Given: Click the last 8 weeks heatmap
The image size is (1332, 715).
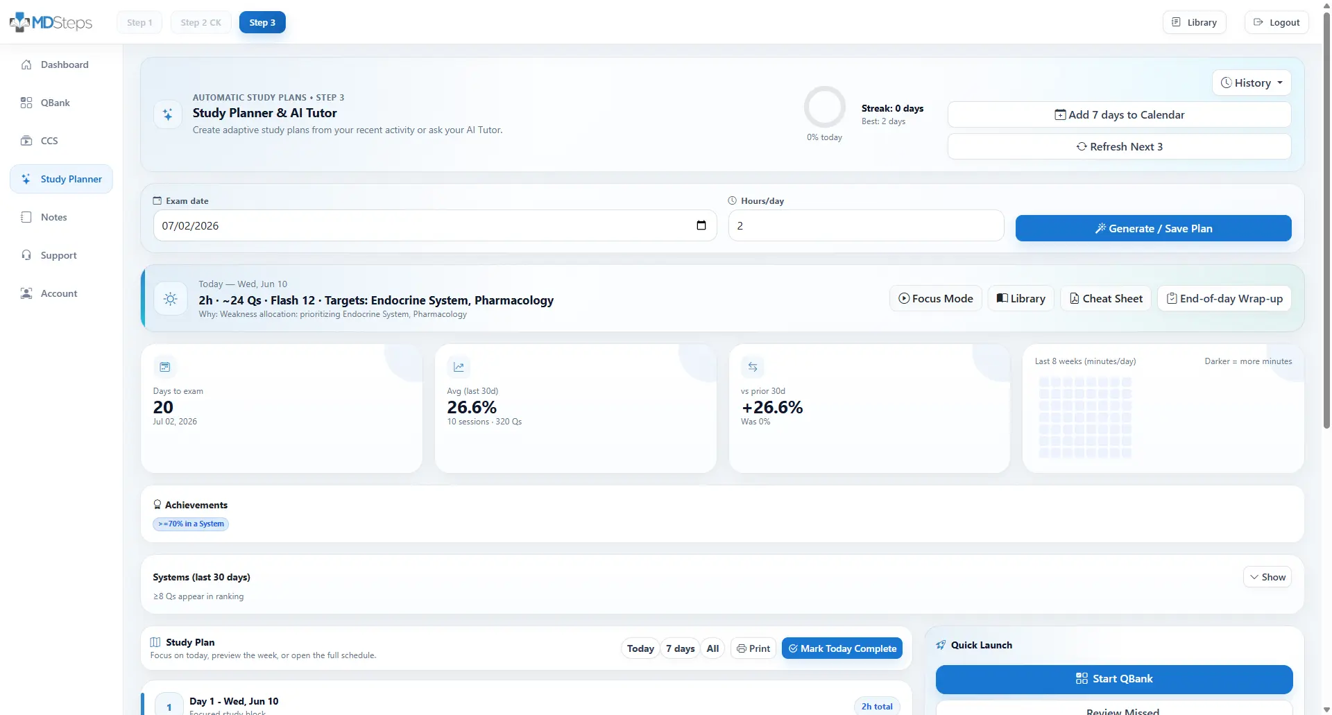Looking at the screenshot, I should [1085, 417].
